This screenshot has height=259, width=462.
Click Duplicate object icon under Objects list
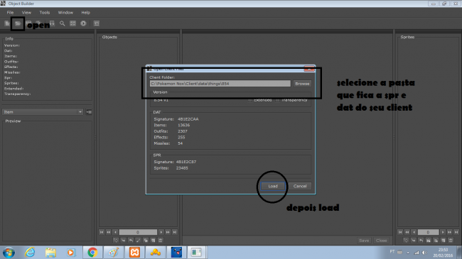pyautogui.click(x=146, y=241)
